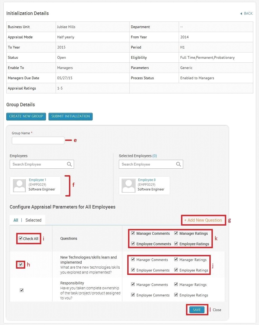This screenshot has width=259, height=325.
Task: Open Employee 8 name link
Action: click(147, 180)
